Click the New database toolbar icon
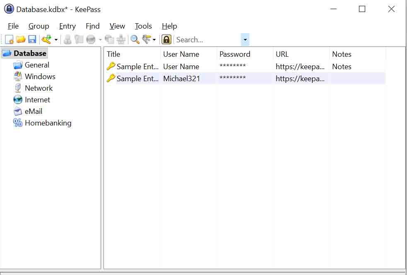 (9, 40)
